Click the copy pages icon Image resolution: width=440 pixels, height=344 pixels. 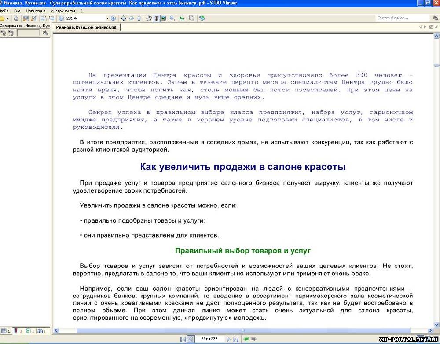pyautogui.click(x=192, y=18)
